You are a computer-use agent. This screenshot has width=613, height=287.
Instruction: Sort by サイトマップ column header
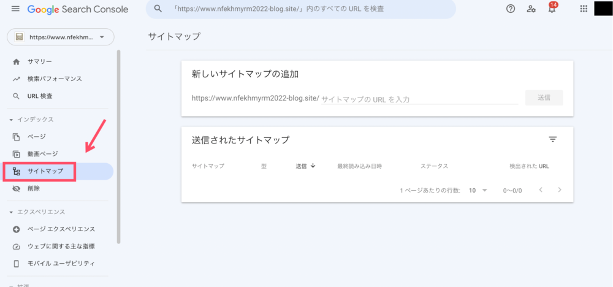208,166
